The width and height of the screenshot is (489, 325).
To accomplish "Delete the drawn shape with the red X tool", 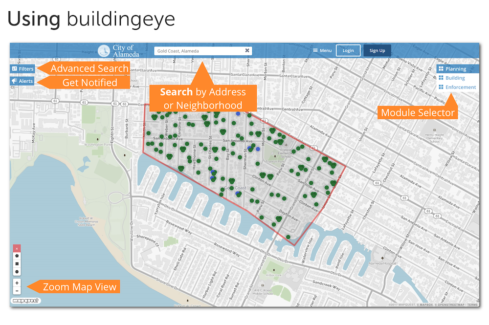I will (17, 248).
